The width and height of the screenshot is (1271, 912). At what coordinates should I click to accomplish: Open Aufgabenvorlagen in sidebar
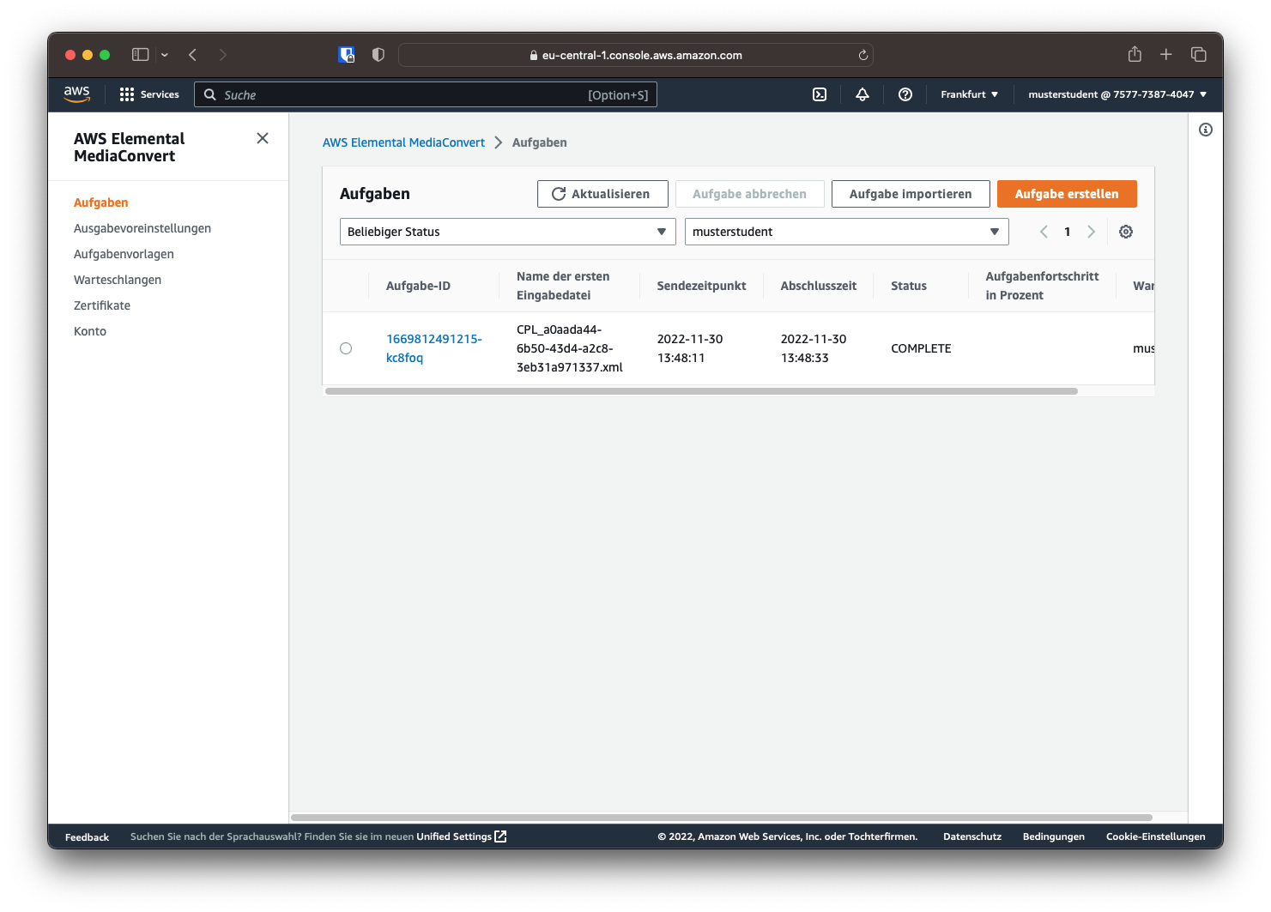click(124, 254)
